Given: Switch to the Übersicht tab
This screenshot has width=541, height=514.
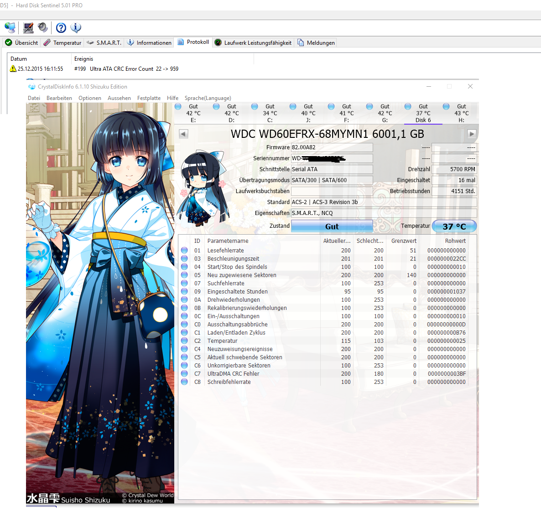Looking at the screenshot, I should point(22,42).
